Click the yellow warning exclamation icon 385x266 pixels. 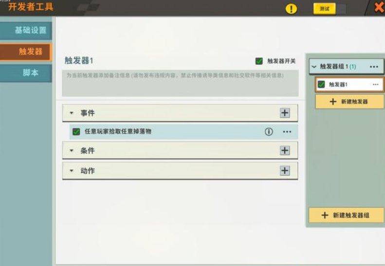tap(291, 9)
